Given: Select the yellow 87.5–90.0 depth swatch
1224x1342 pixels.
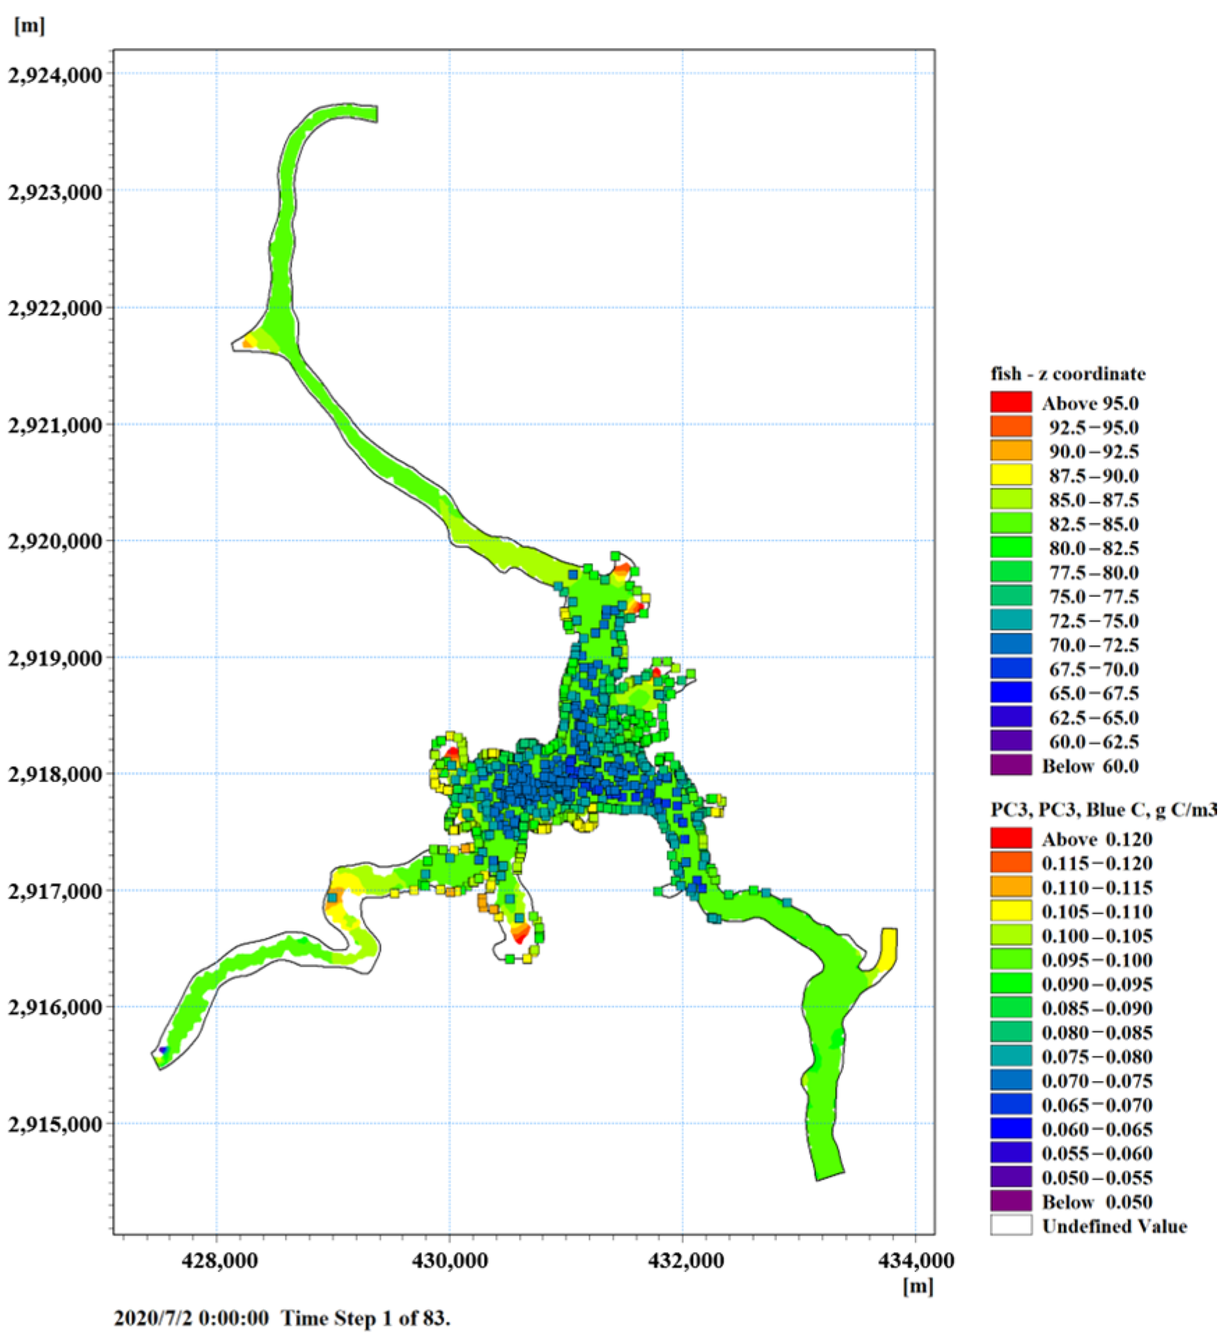Looking at the screenshot, I should pyautogui.click(x=1010, y=475).
